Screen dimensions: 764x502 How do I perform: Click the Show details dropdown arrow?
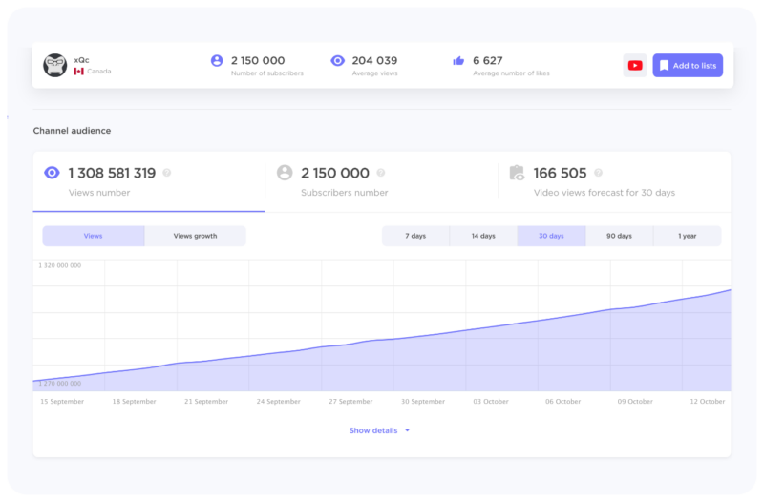point(408,430)
